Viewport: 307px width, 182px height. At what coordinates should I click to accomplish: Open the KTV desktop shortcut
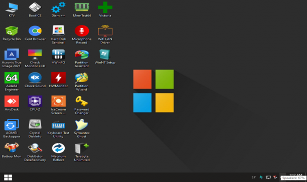coord(12,9)
